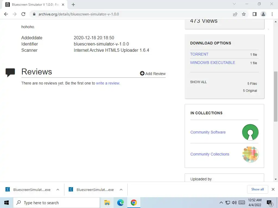Click the Internet Archive HTML5 Uploader 1.6.4 text
278x208 pixels.
tap(111, 50)
